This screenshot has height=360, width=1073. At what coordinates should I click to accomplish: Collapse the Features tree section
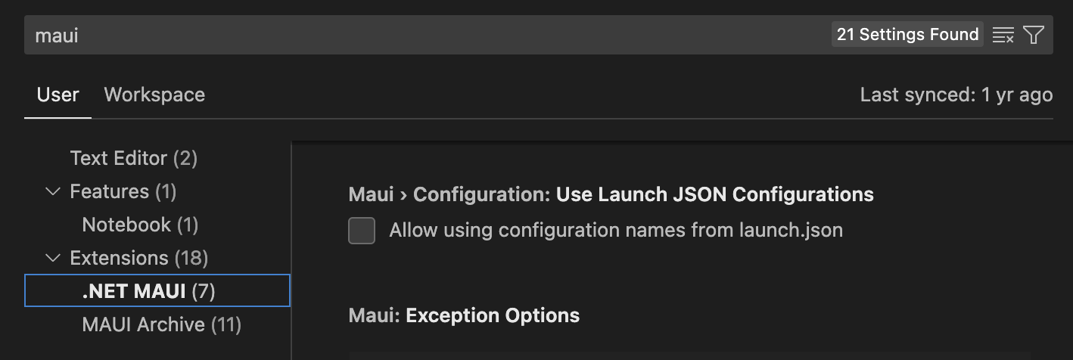tap(52, 191)
